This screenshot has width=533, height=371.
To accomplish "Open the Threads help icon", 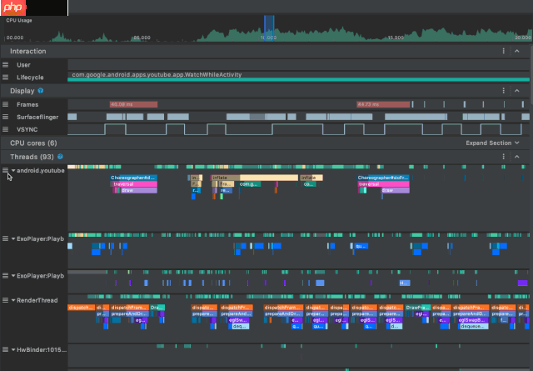I will point(60,157).
